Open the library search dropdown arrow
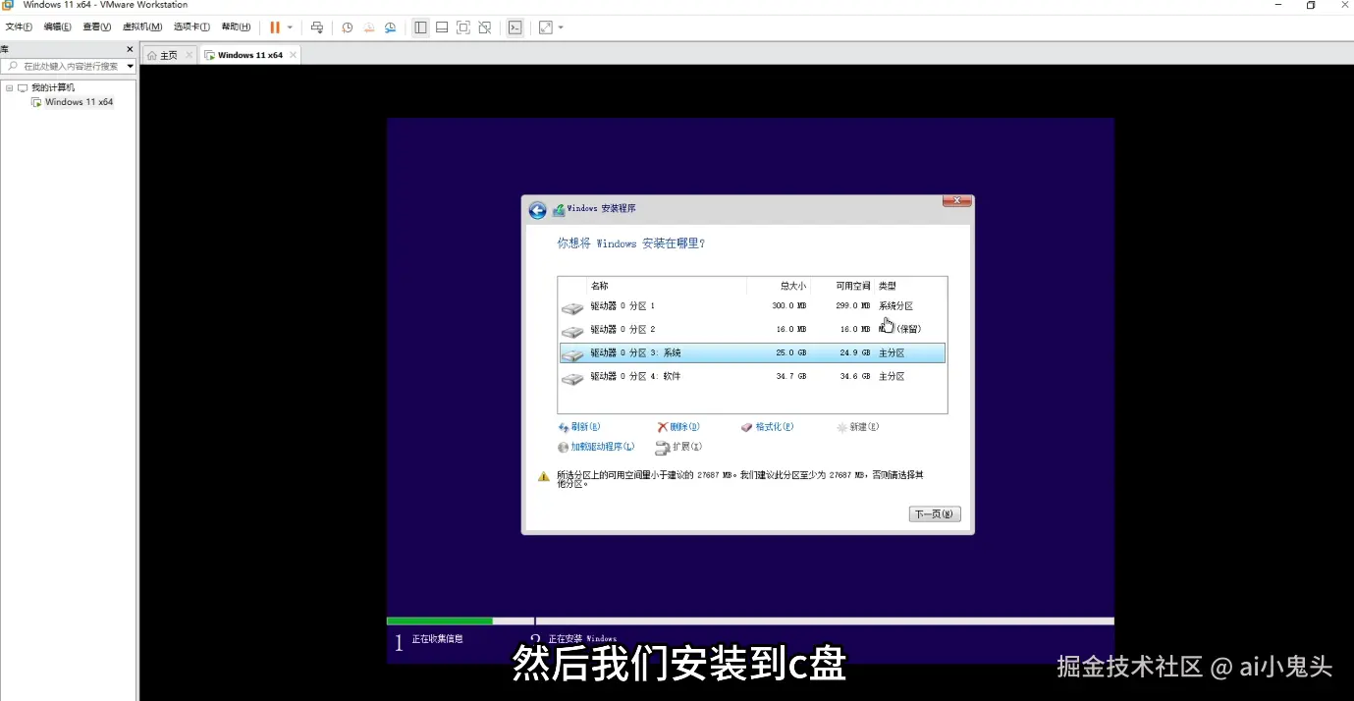 pyautogui.click(x=130, y=66)
